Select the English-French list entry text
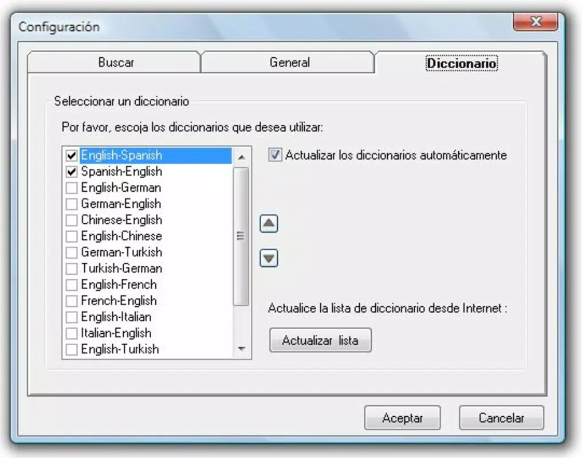Viewport: 582px width, 458px height. [119, 285]
